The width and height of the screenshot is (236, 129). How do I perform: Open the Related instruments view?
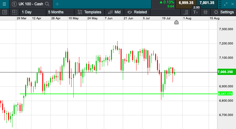(137, 12)
